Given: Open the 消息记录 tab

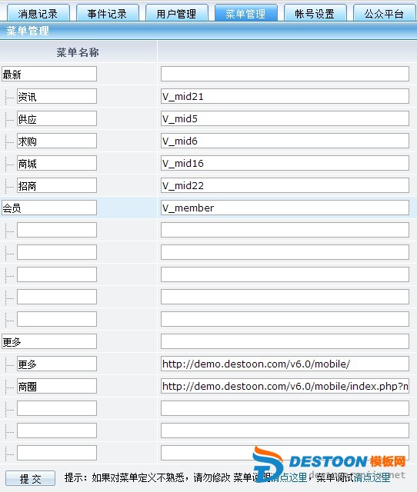Looking at the screenshot, I should pos(38,13).
